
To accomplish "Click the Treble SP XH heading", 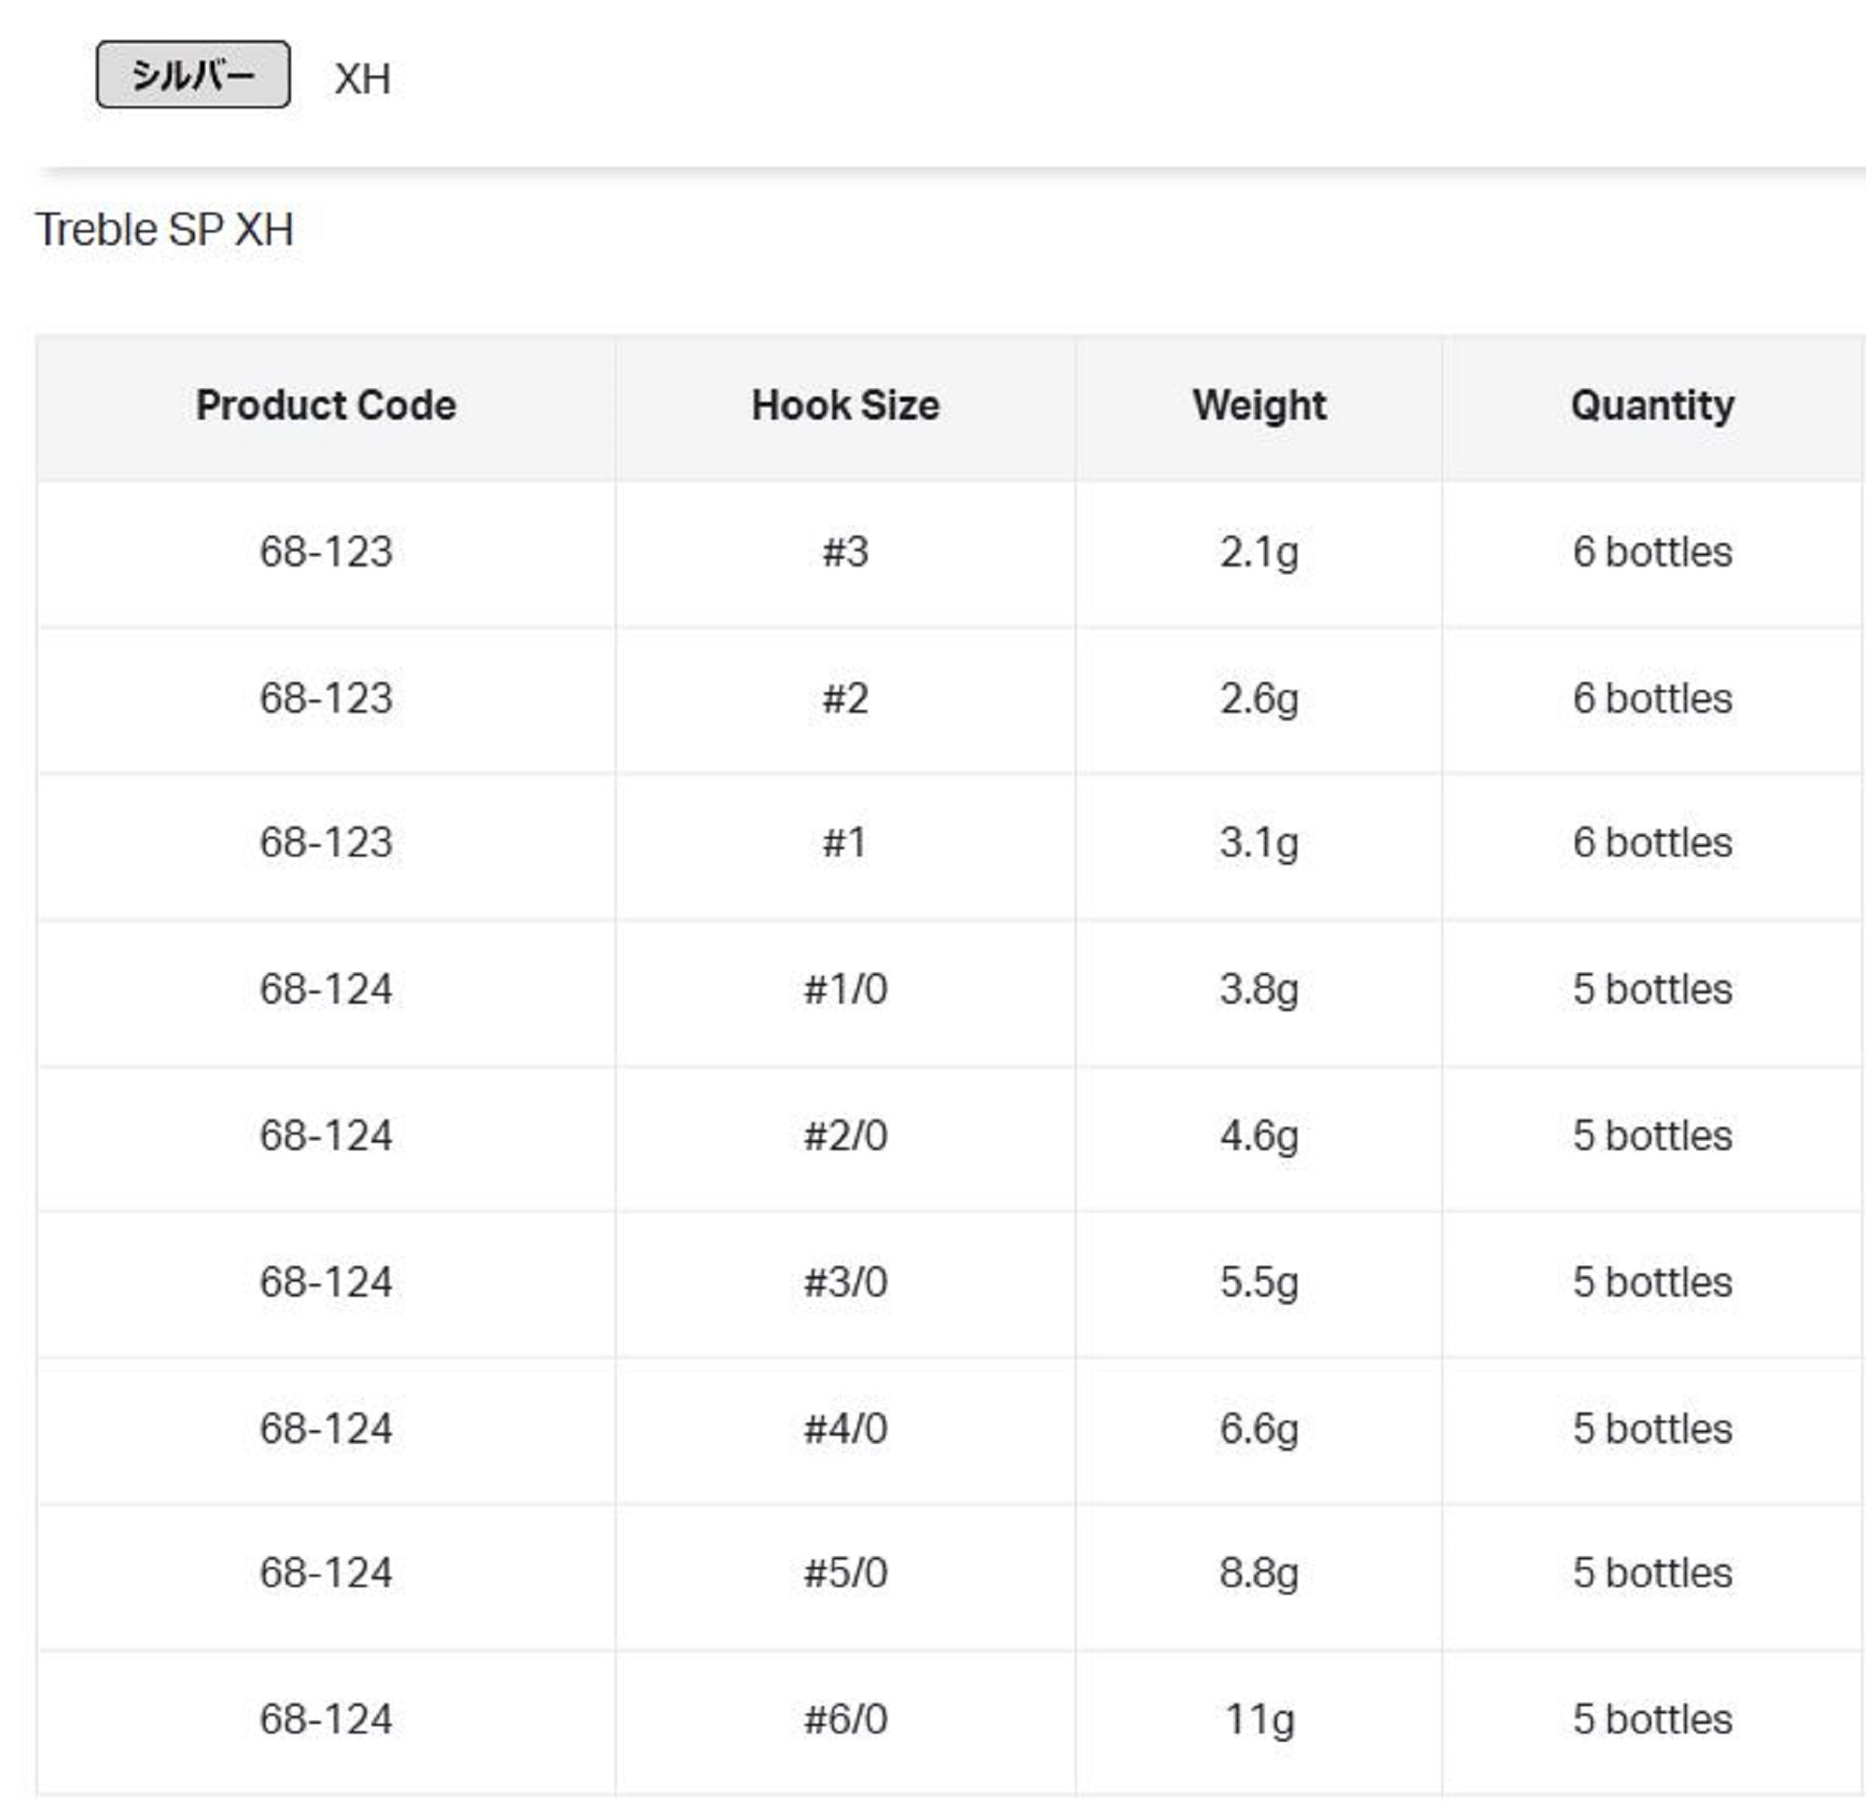I will 165,229.
